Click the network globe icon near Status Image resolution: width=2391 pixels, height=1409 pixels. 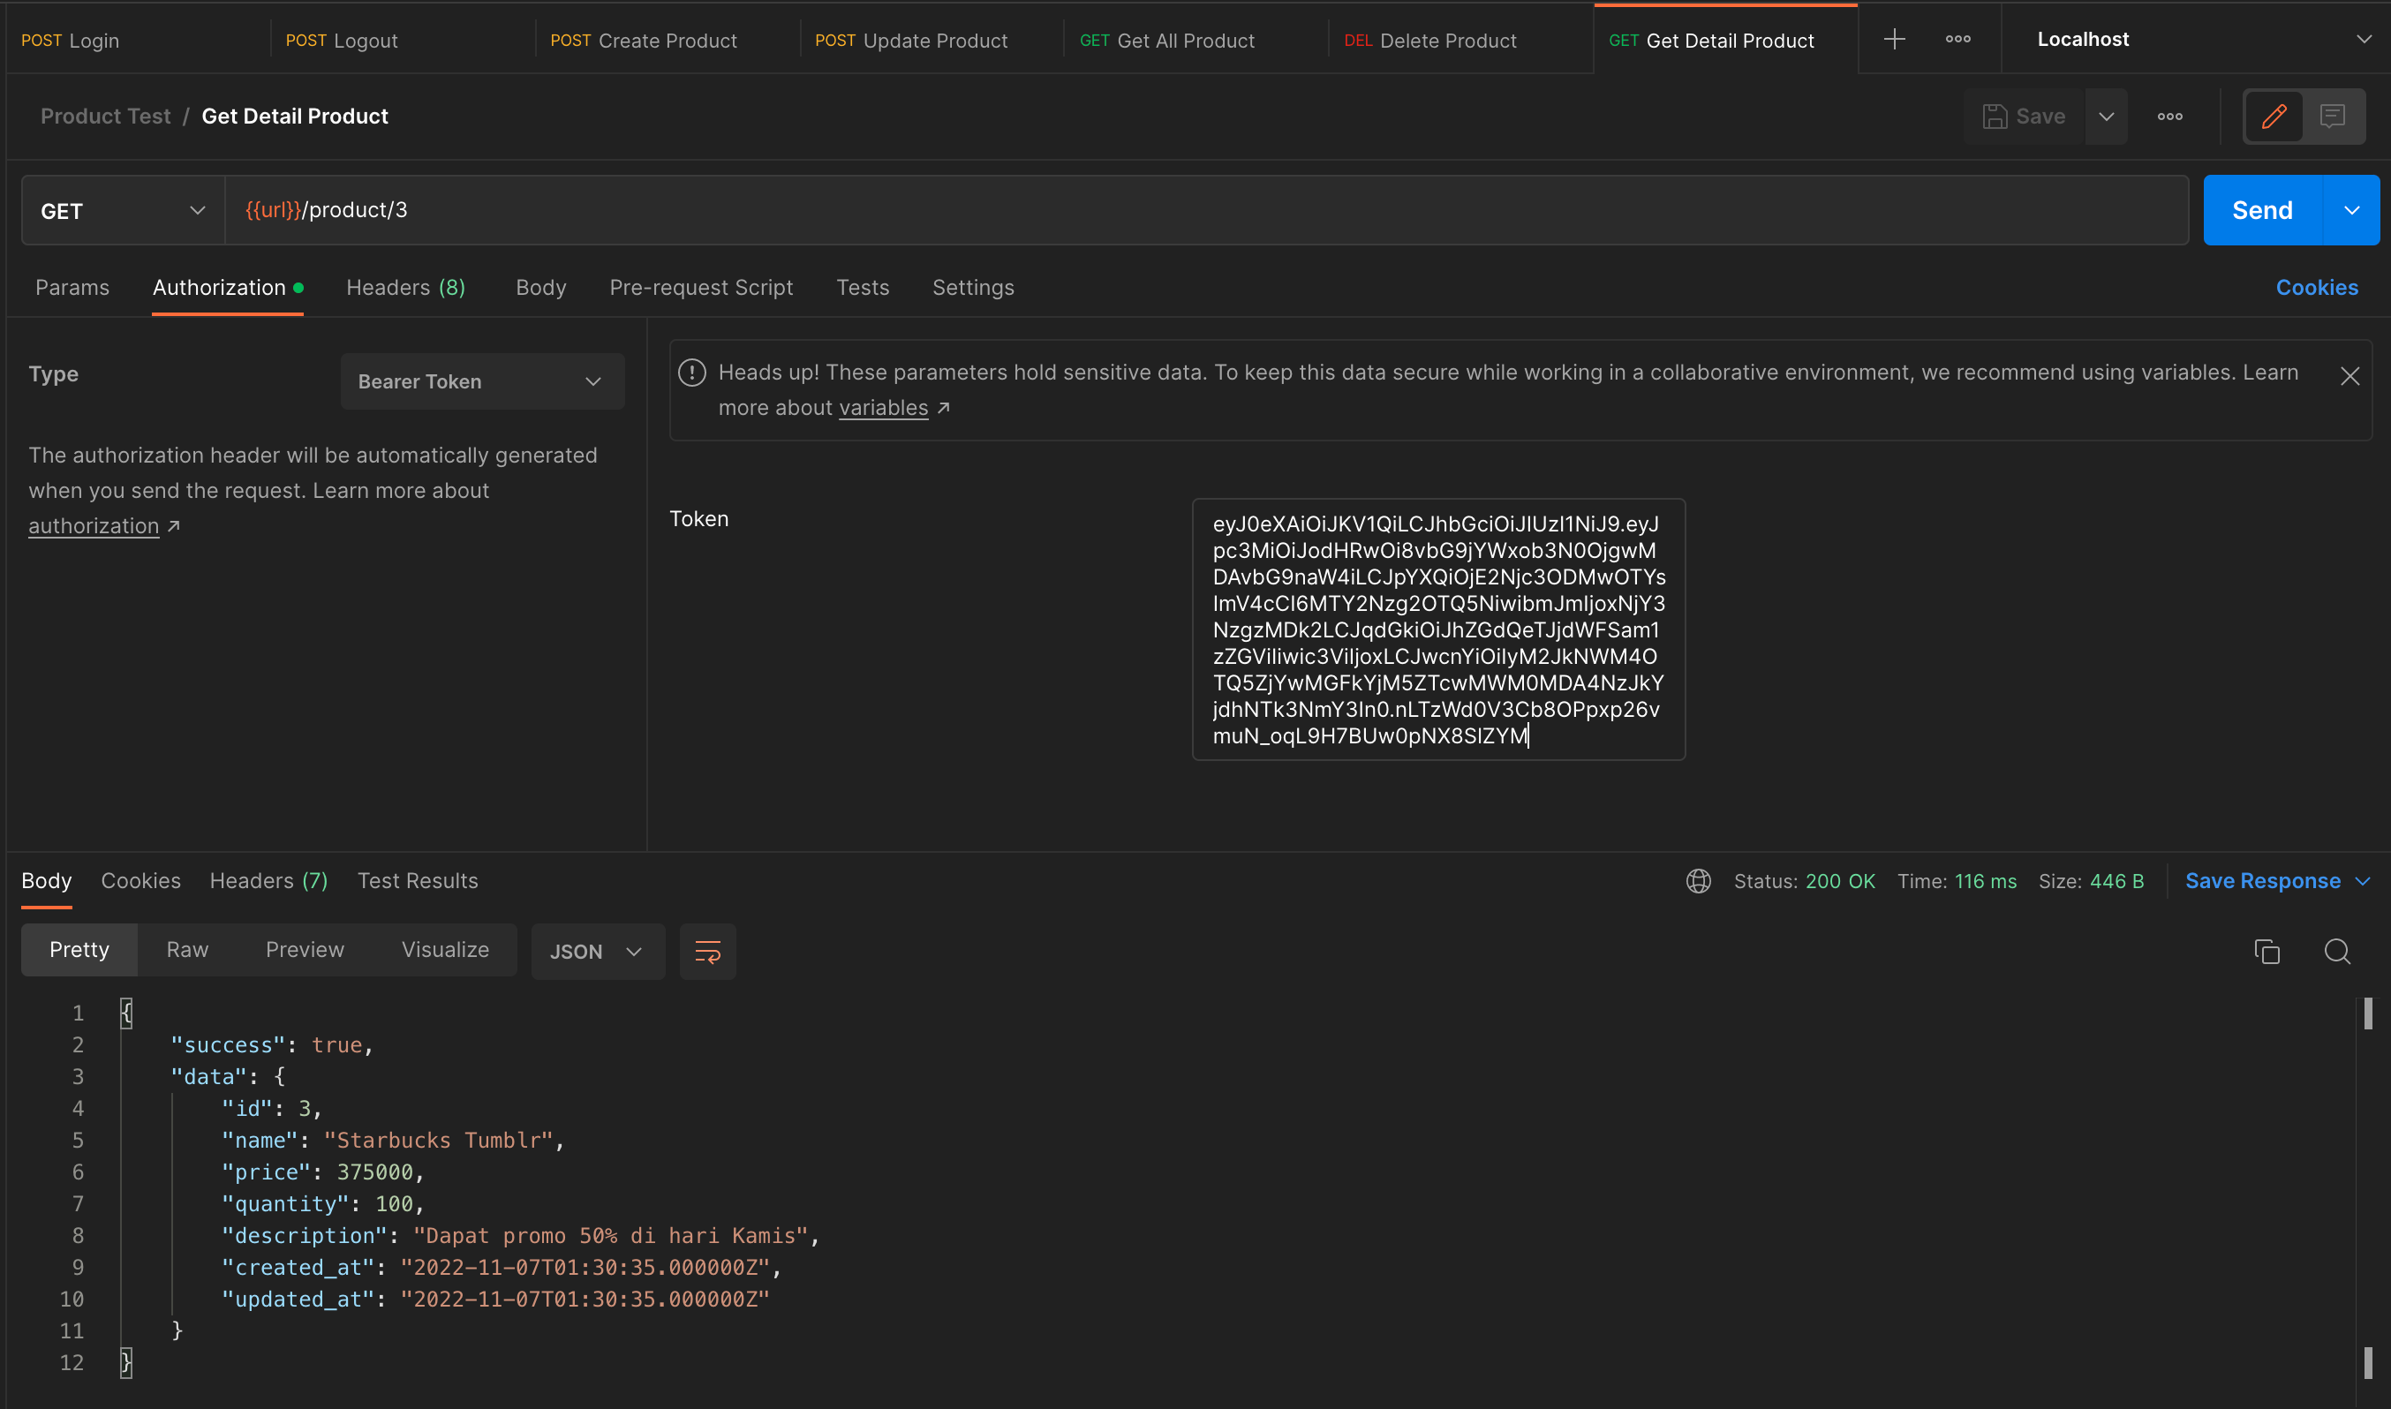(x=1698, y=881)
